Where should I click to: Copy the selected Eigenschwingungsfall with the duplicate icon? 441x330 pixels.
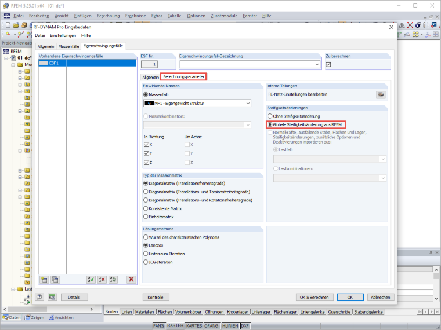(x=55, y=280)
